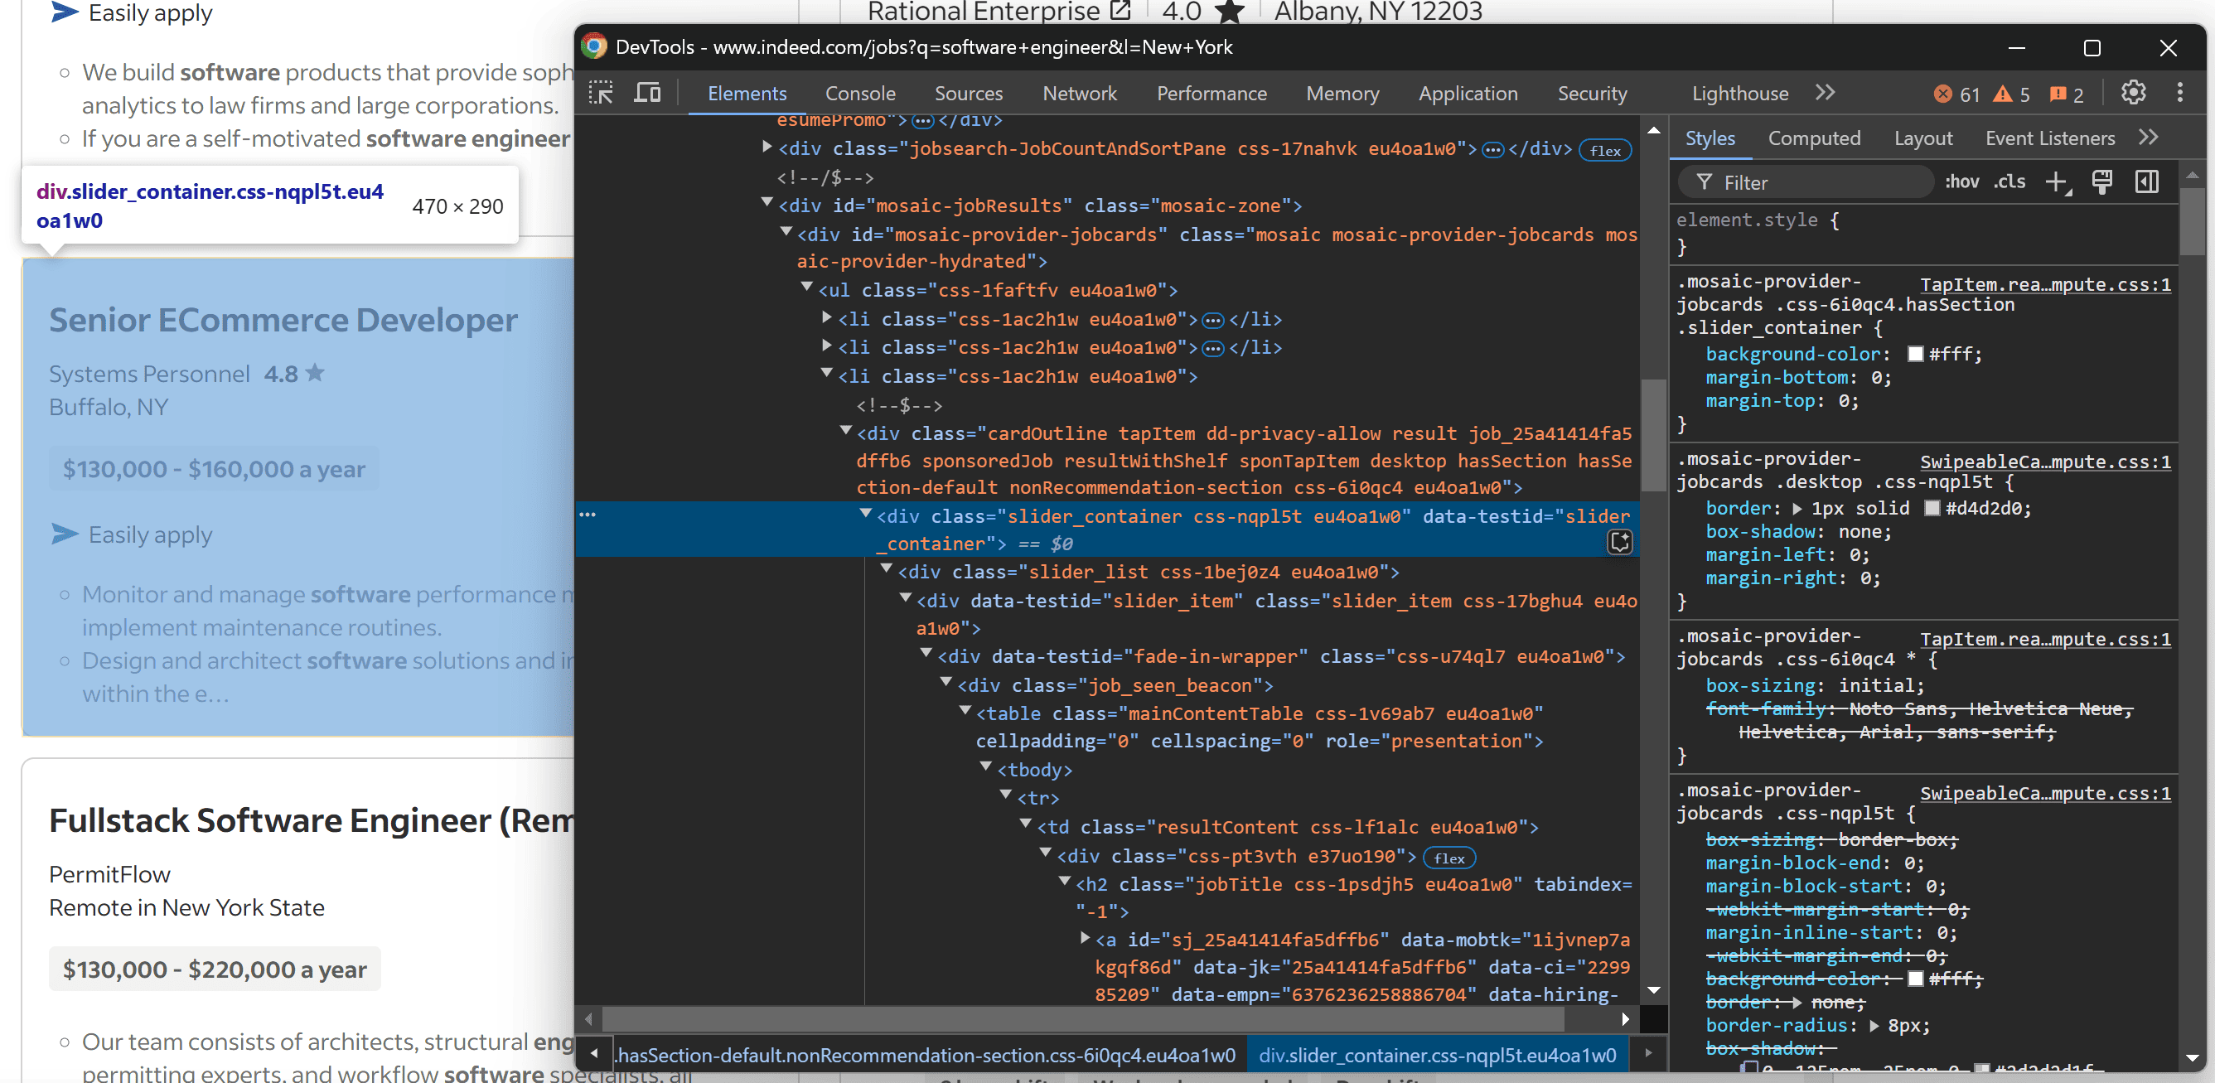
Task: Open the first TapItem.rea…mpute.css:1 source link
Action: [x=2045, y=284]
